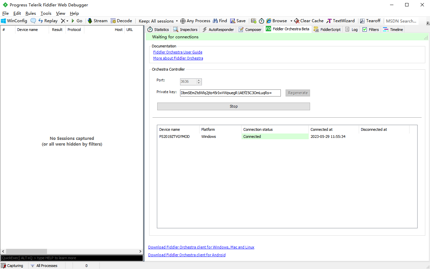Sort sessions by Protocol column
This screenshot has height=269, width=430.
pyautogui.click(x=74, y=30)
